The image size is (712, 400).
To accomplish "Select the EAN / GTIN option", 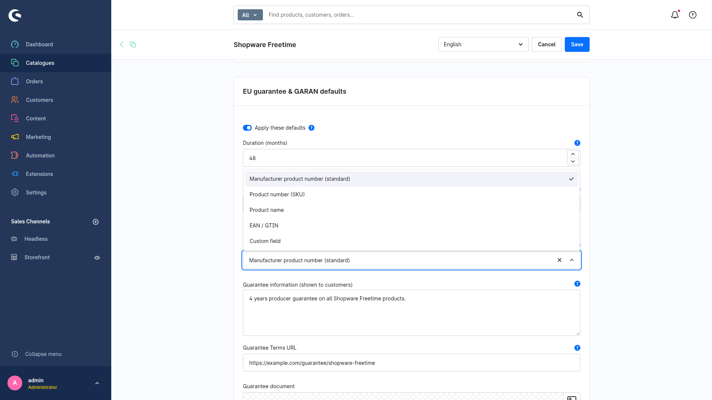I will click(x=412, y=226).
